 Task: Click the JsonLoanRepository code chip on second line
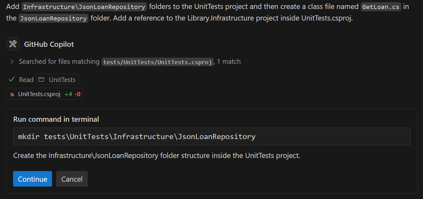[x=53, y=18]
